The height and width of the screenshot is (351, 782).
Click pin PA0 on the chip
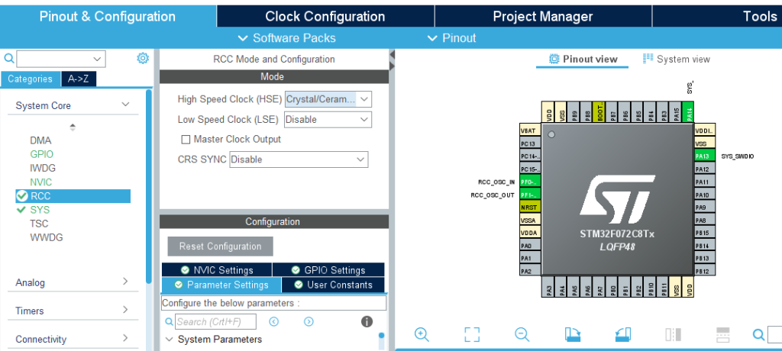coord(530,245)
